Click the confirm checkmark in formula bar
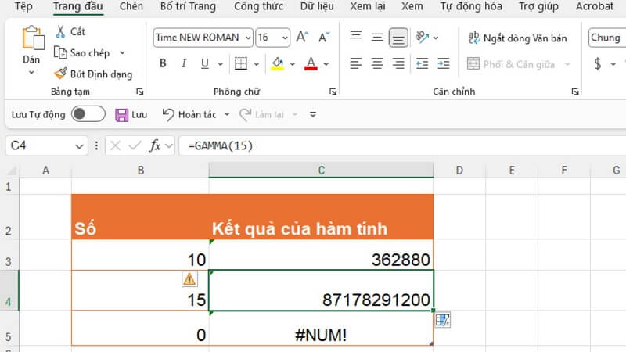This screenshot has height=352, width=626. coord(135,145)
